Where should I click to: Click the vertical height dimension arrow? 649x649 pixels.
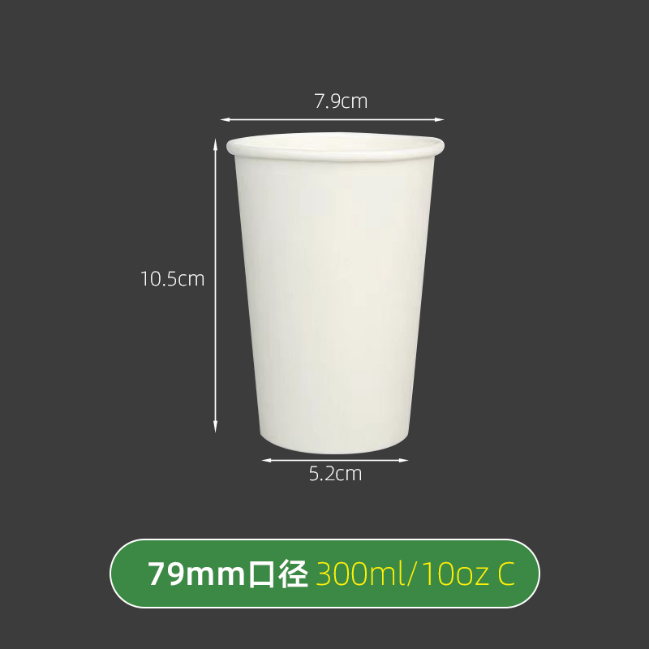pyautogui.click(x=215, y=286)
